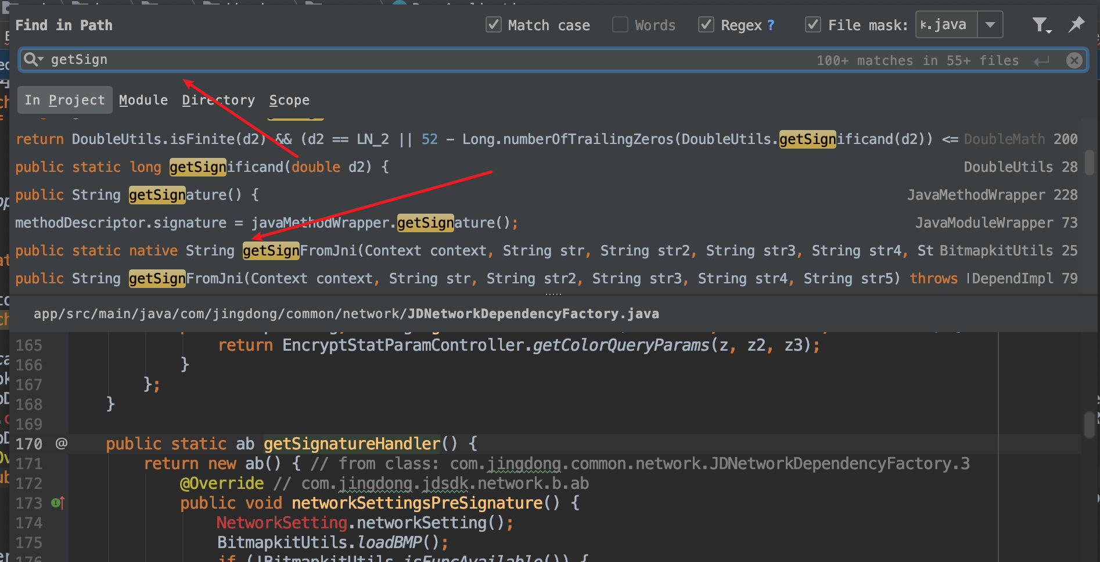Viewport: 1100px width, 562px height.
Task: Toggle the Match case checkbox
Action: 494,25
